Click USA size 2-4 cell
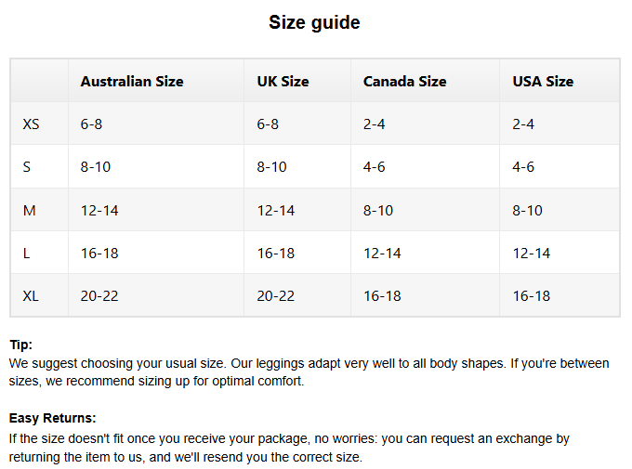This screenshot has width=632, height=469. pyautogui.click(x=523, y=124)
